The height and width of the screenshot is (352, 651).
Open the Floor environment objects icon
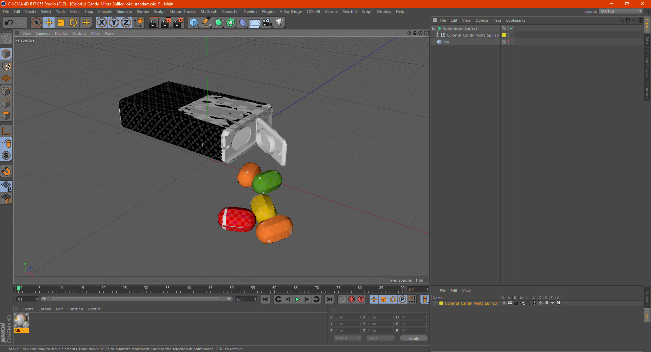(255, 23)
